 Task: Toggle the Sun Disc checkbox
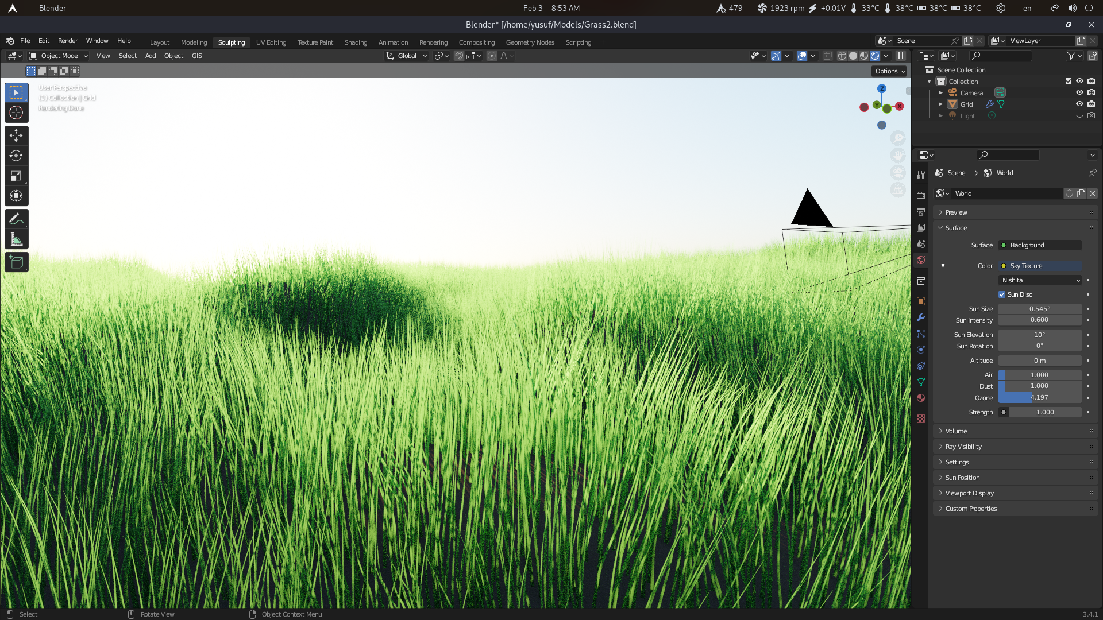[x=1002, y=294]
